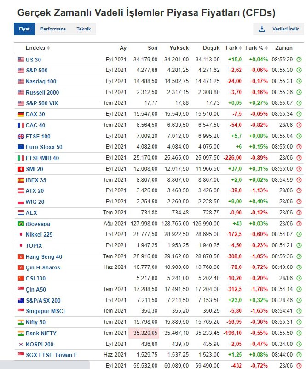Click the German flag icon beside DAX 30

[21, 114]
